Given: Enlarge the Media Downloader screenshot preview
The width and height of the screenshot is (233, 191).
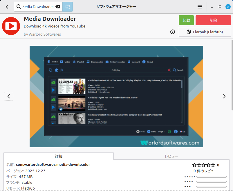Looking at the screenshot, I should pos(116,96).
